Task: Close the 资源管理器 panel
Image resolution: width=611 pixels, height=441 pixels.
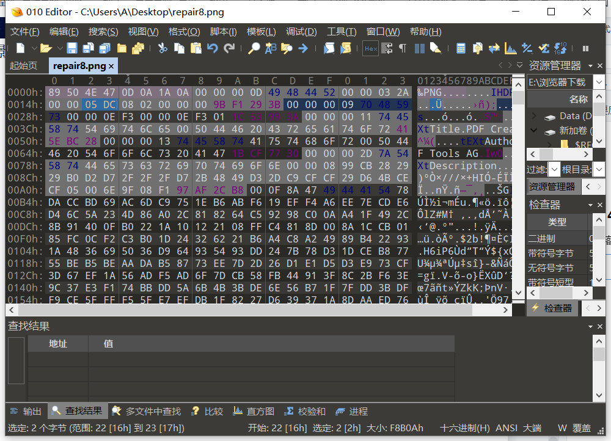Action: [600, 65]
